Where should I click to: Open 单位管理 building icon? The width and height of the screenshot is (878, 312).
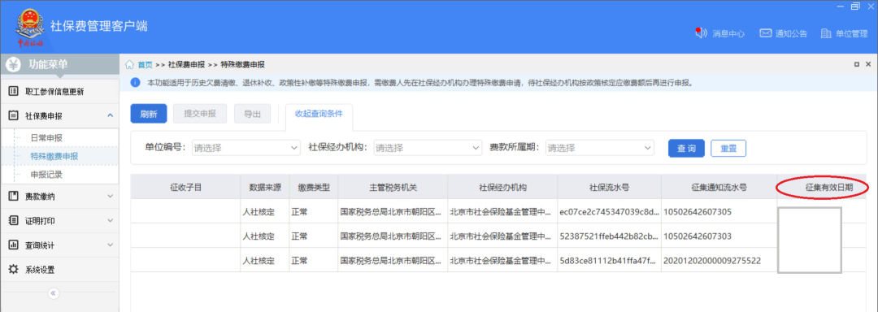(x=825, y=33)
